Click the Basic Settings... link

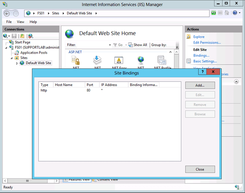coord(205,61)
